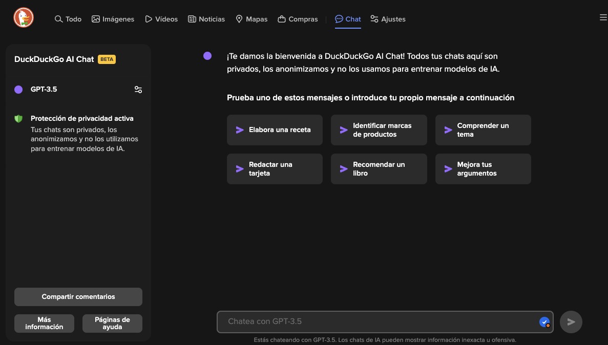Open the search magnifier on the Todo tab
The height and width of the screenshot is (345, 608).
59,19
